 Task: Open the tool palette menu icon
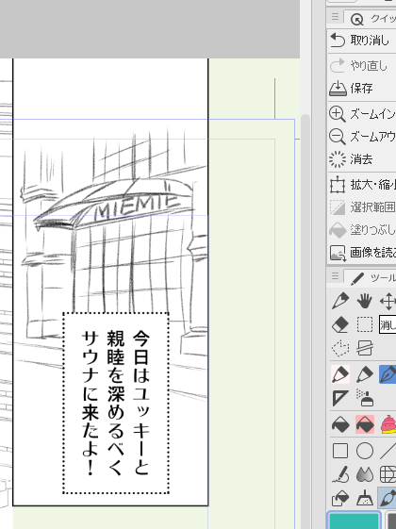335,276
